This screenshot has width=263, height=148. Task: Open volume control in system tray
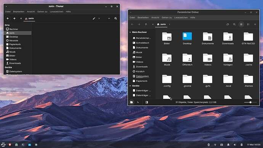pyautogui.click(x=235, y=145)
